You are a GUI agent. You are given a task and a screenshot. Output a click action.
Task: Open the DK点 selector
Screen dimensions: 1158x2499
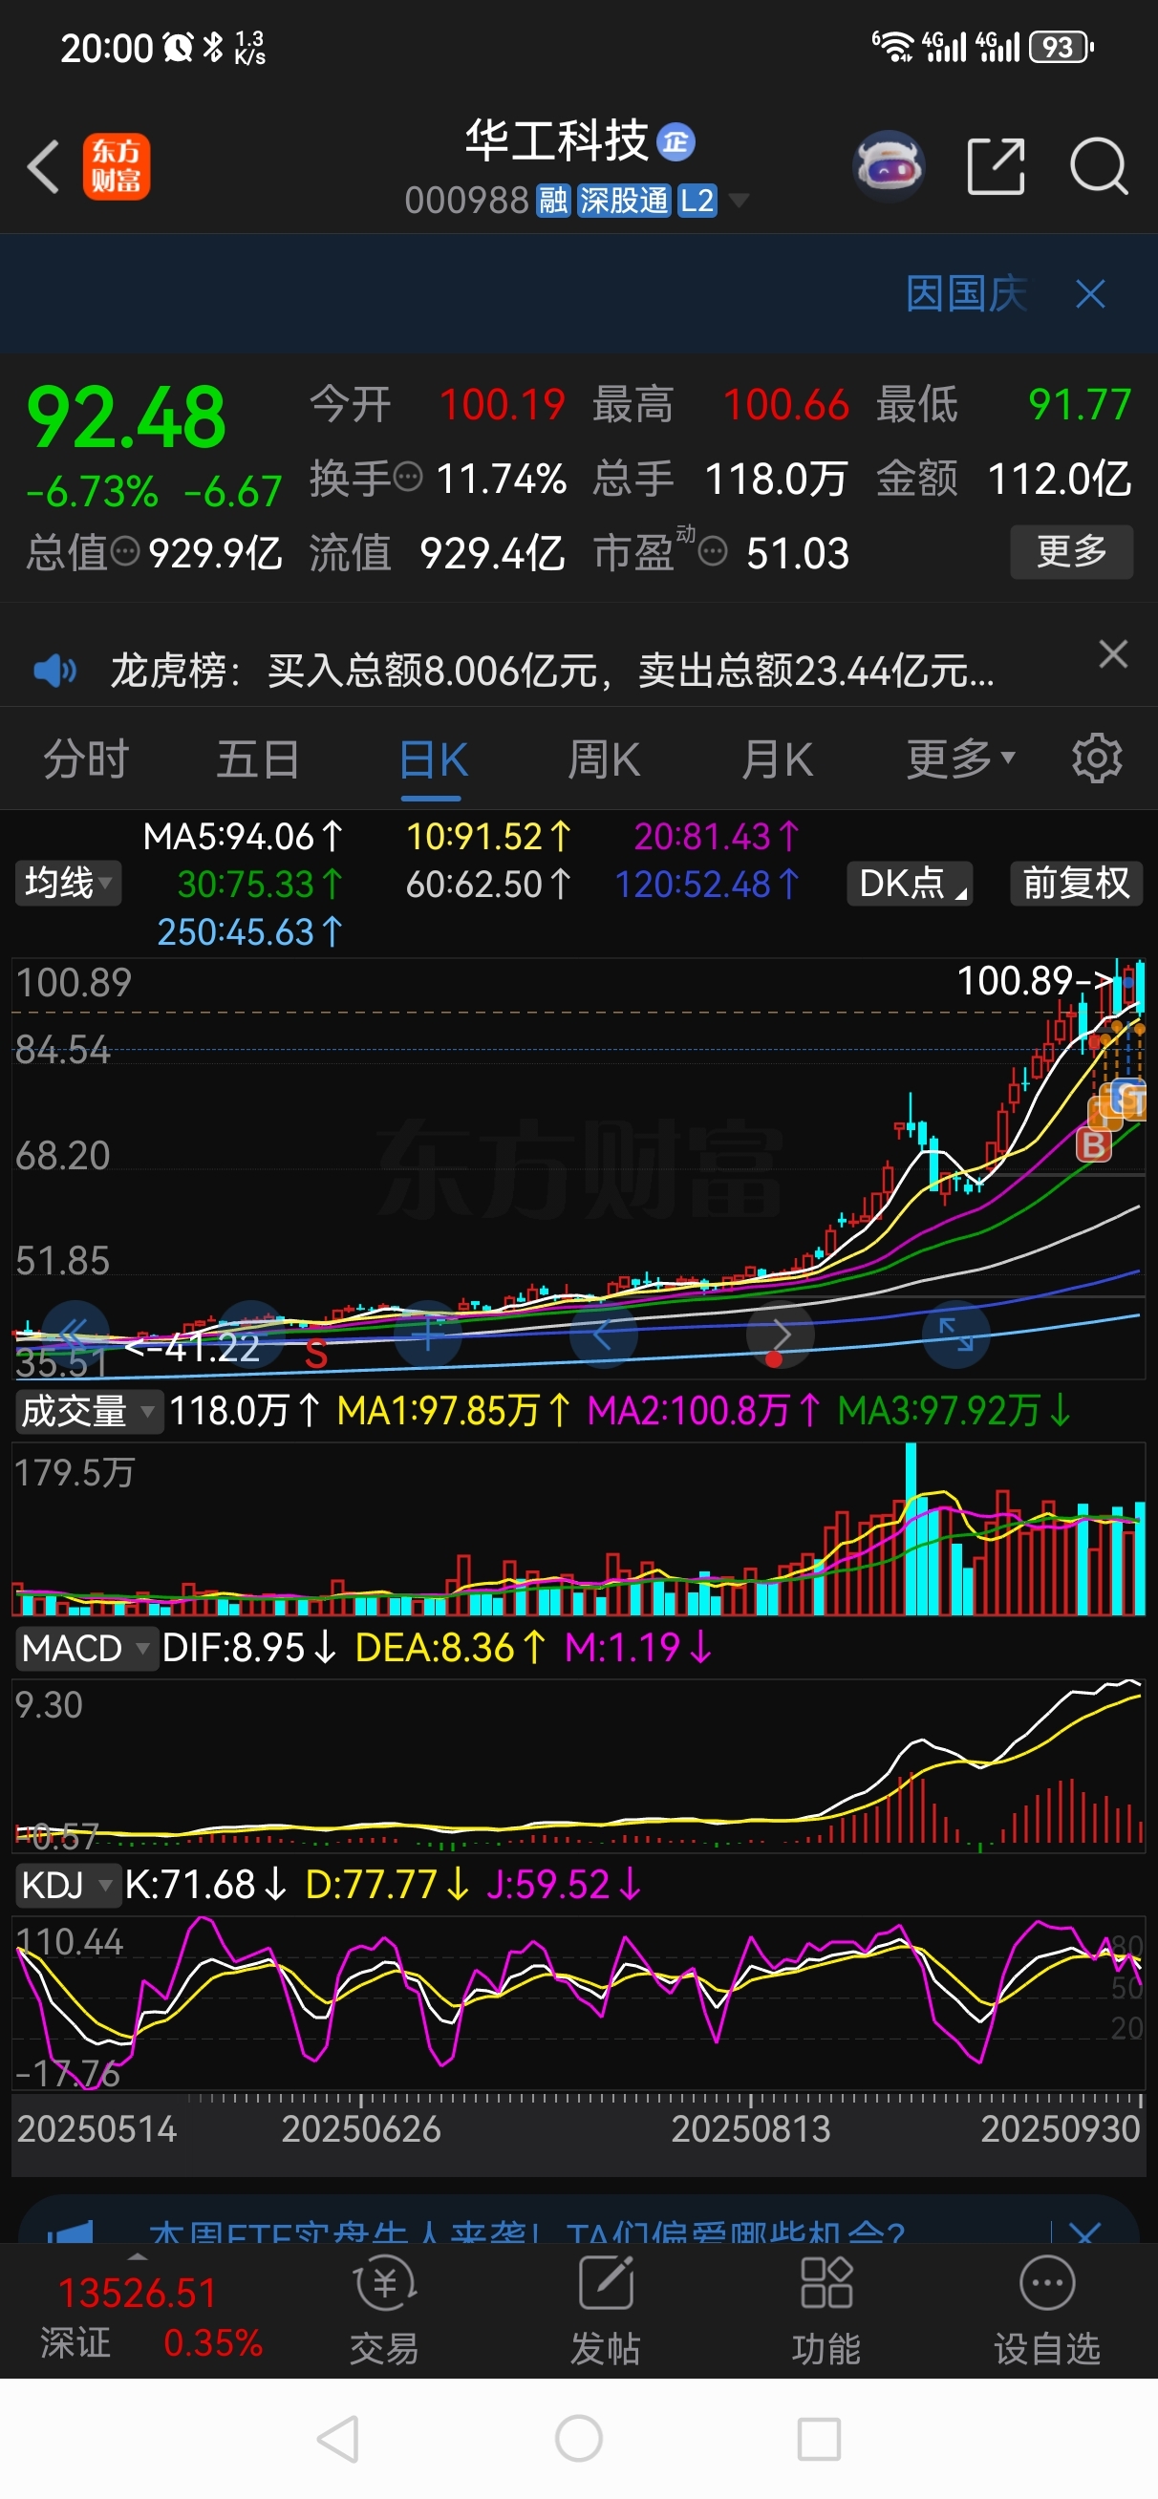(x=910, y=884)
